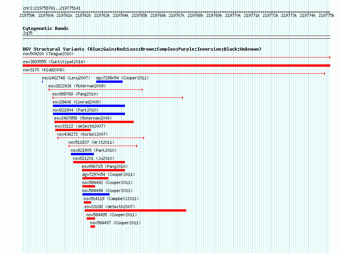Image resolution: width=341 pixels, height=253 pixels.
Task: Click the red esv2467858 loss bar
Action: [x=94, y=122]
